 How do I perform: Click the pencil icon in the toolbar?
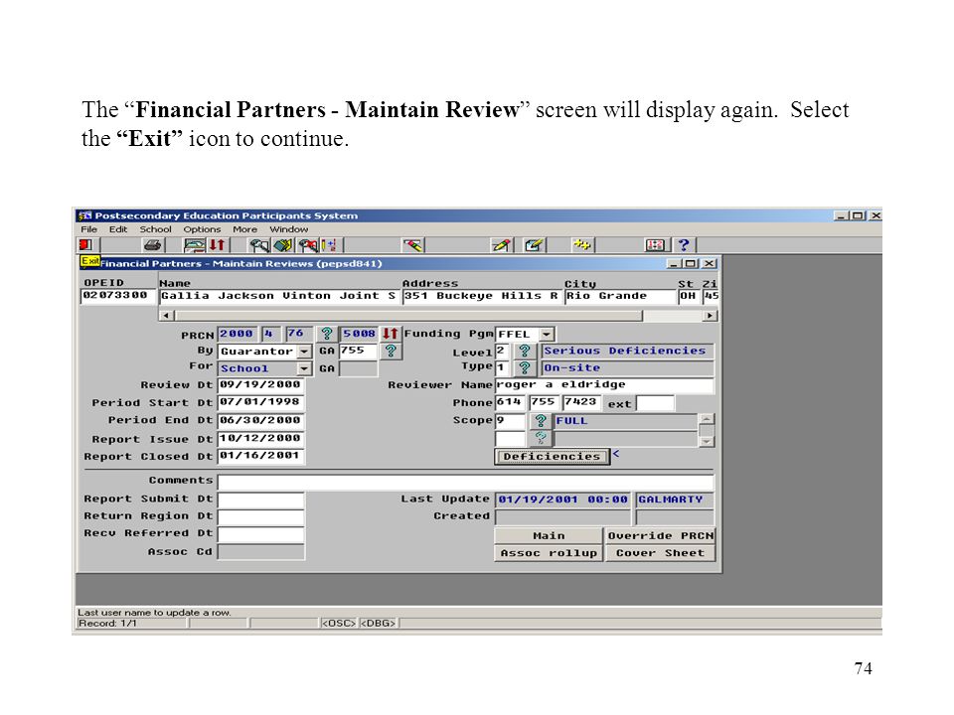coord(502,245)
